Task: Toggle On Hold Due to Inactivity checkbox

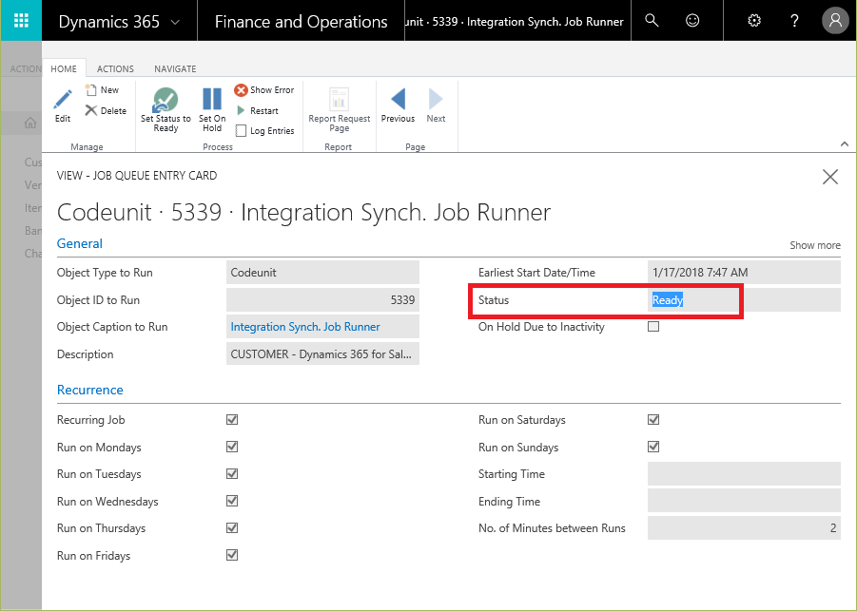Action: [x=653, y=327]
